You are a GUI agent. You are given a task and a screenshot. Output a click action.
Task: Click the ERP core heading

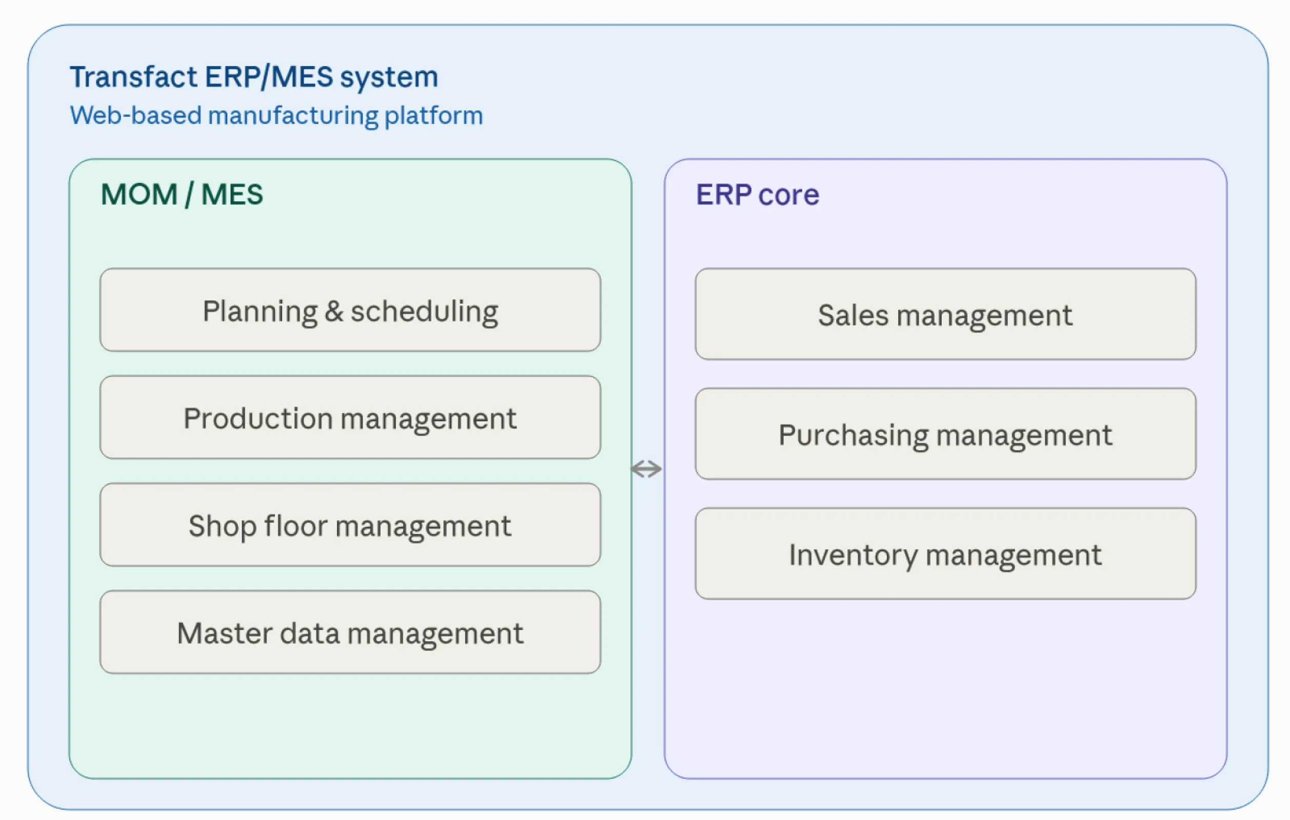(758, 194)
